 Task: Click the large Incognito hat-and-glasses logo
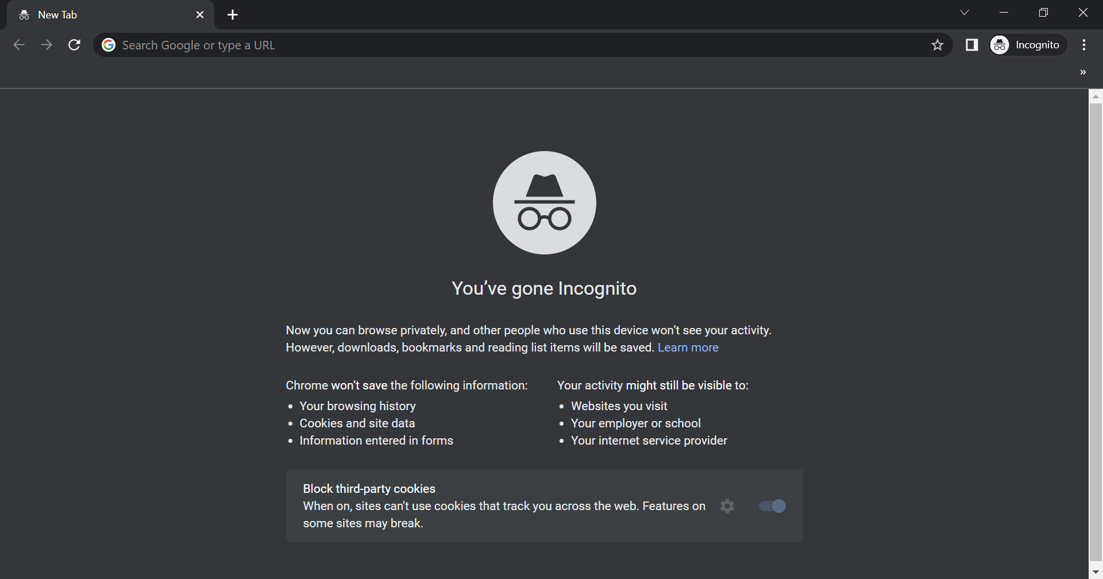(x=545, y=203)
